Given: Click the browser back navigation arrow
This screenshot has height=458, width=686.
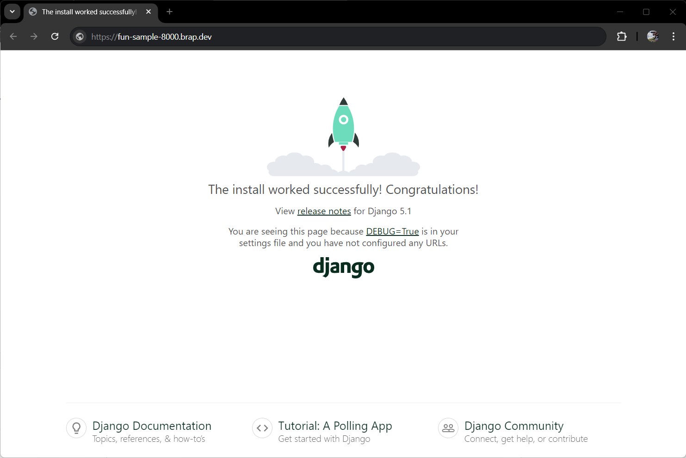Looking at the screenshot, I should pyautogui.click(x=13, y=36).
